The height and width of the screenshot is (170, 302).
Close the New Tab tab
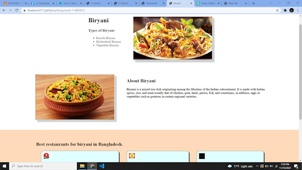coord(246,3)
